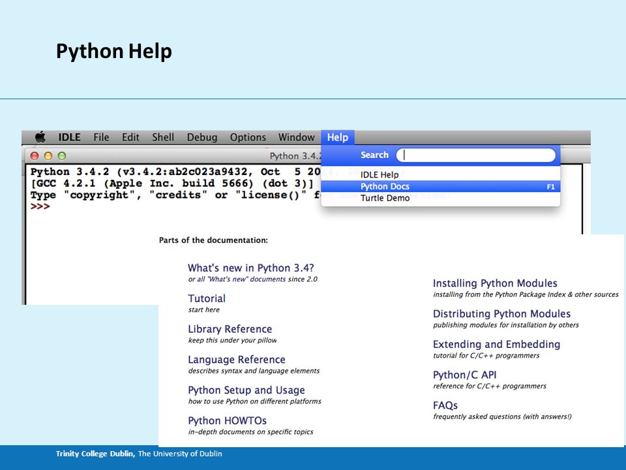Open the Python HOWTOs link
The width and height of the screenshot is (626, 470).
(x=227, y=420)
